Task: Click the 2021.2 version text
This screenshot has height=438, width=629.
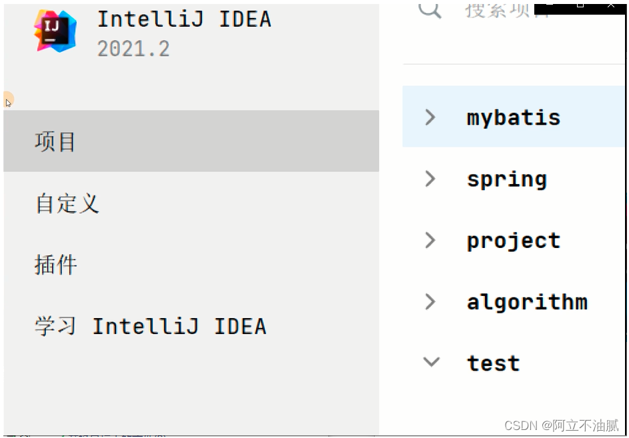Action: coord(133,49)
